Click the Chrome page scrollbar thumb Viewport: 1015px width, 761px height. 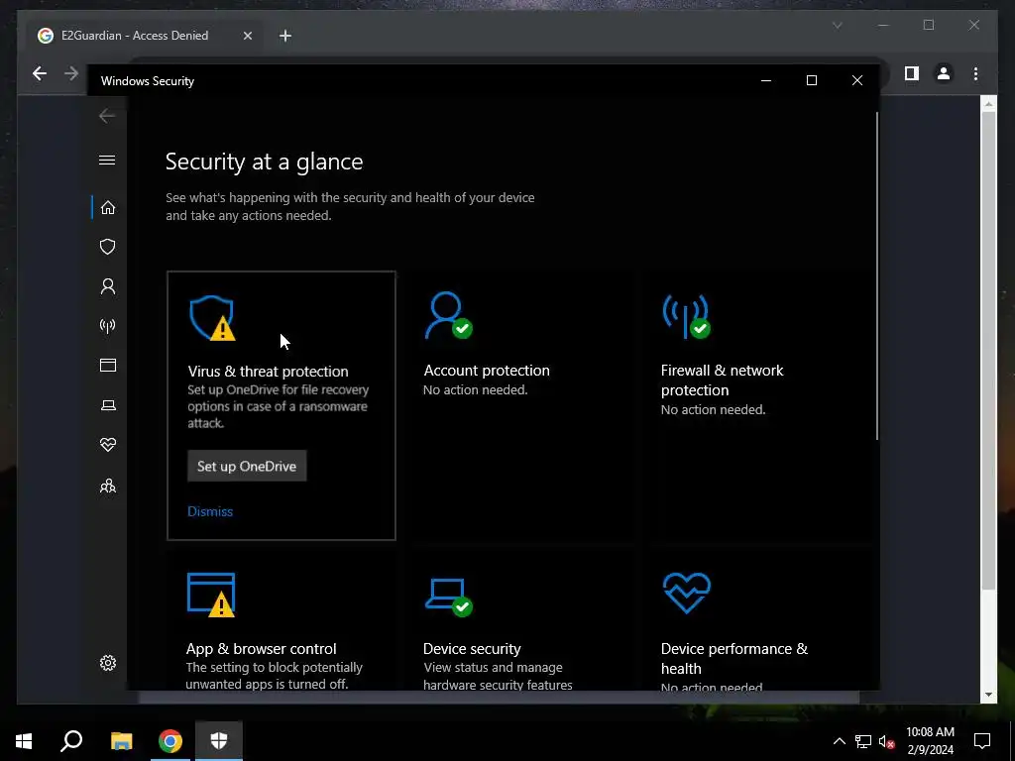point(988,350)
